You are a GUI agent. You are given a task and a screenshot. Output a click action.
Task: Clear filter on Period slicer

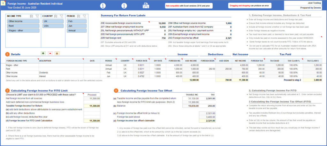(85, 16)
